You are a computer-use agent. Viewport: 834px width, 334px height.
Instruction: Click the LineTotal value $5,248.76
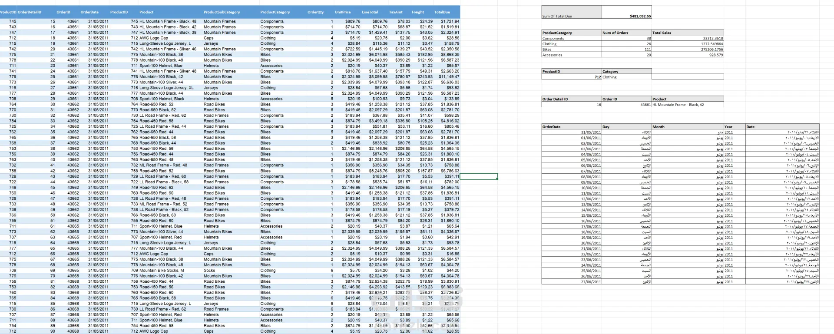[x=378, y=171]
